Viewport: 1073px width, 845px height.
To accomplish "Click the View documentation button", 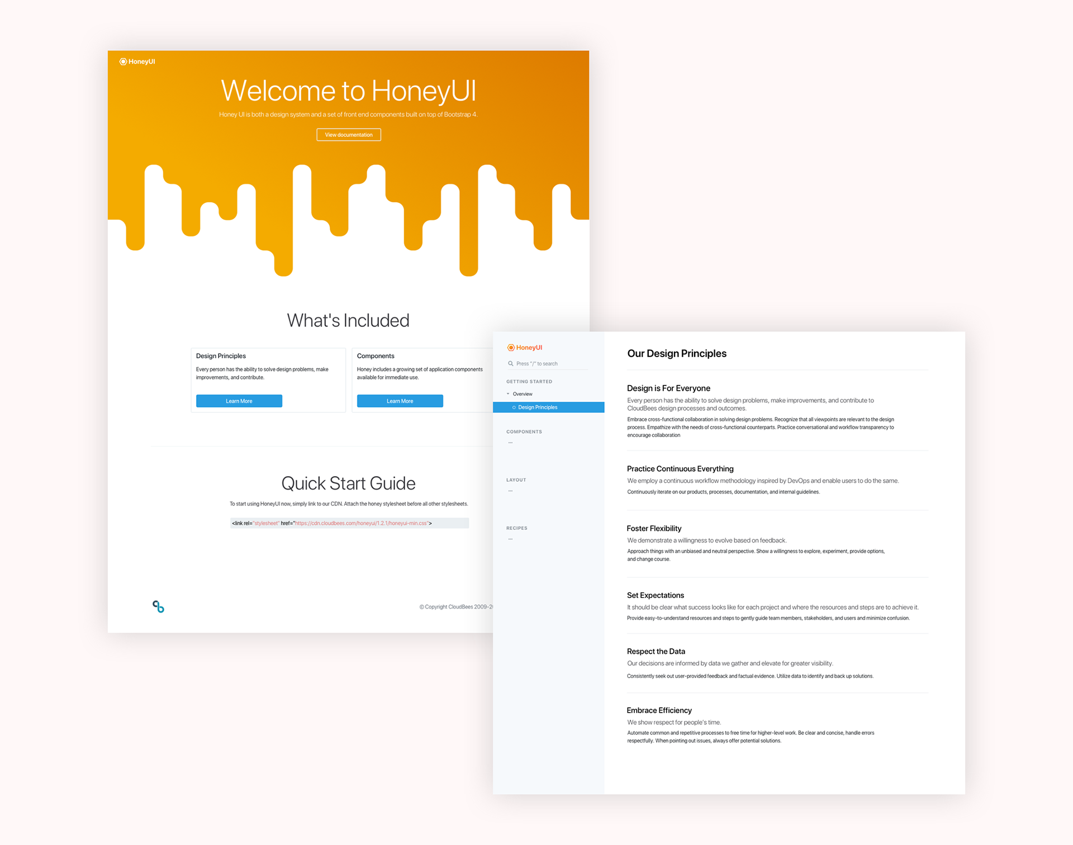I will (349, 135).
